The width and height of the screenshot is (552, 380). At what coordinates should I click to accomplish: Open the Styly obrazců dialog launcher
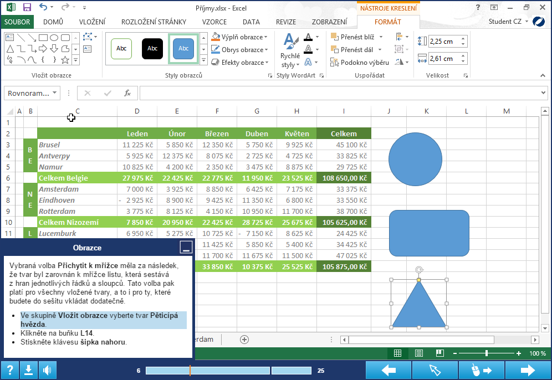tap(270, 75)
